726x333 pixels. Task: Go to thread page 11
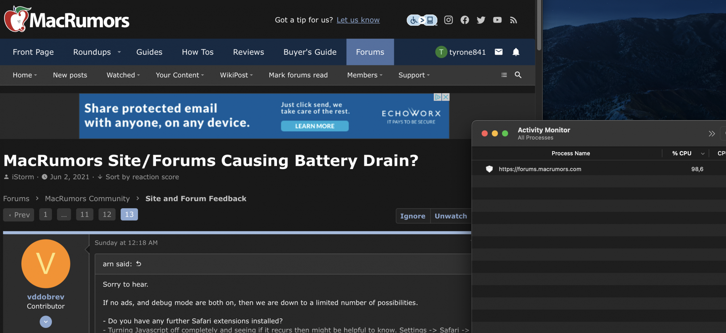pos(85,214)
